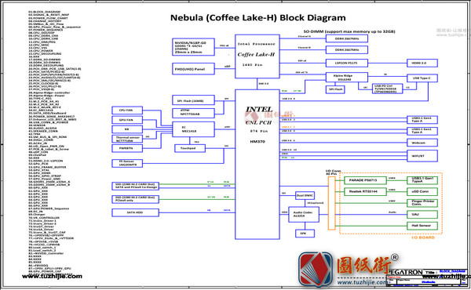Click the NVIDIA GPU block
Viewport: 471px width, 290px height.
[x=193, y=47]
